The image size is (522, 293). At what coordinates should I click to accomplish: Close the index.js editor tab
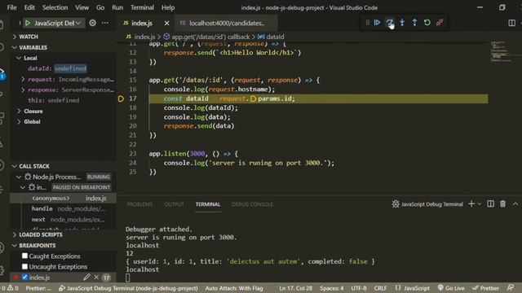pyautogui.click(x=166, y=23)
